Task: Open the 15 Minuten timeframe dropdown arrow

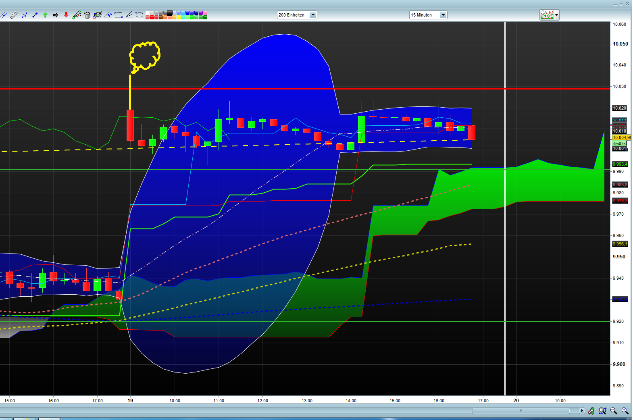Action: pyautogui.click(x=443, y=15)
